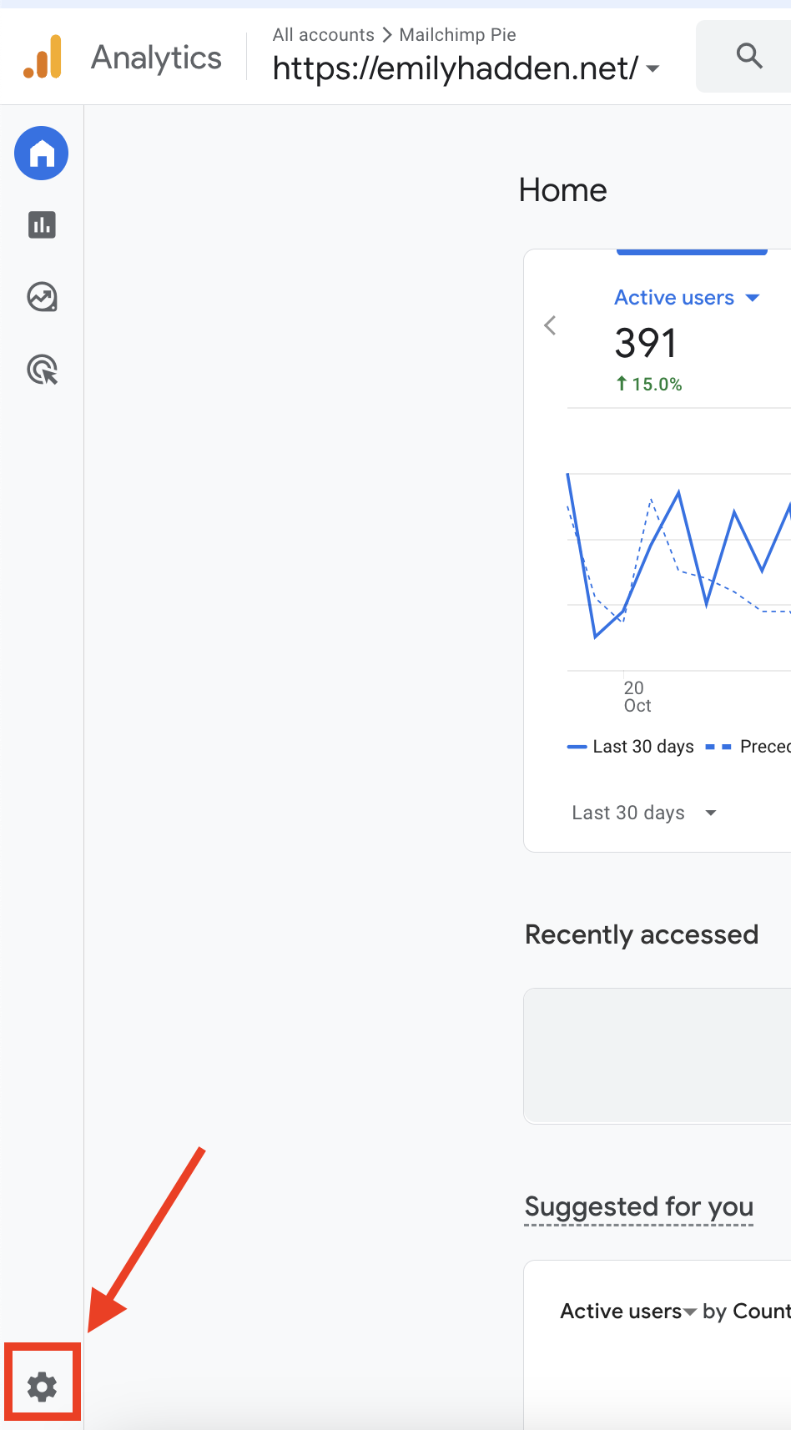Click the All accounts breadcrumb
The height and width of the screenshot is (1430, 791).
point(323,35)
